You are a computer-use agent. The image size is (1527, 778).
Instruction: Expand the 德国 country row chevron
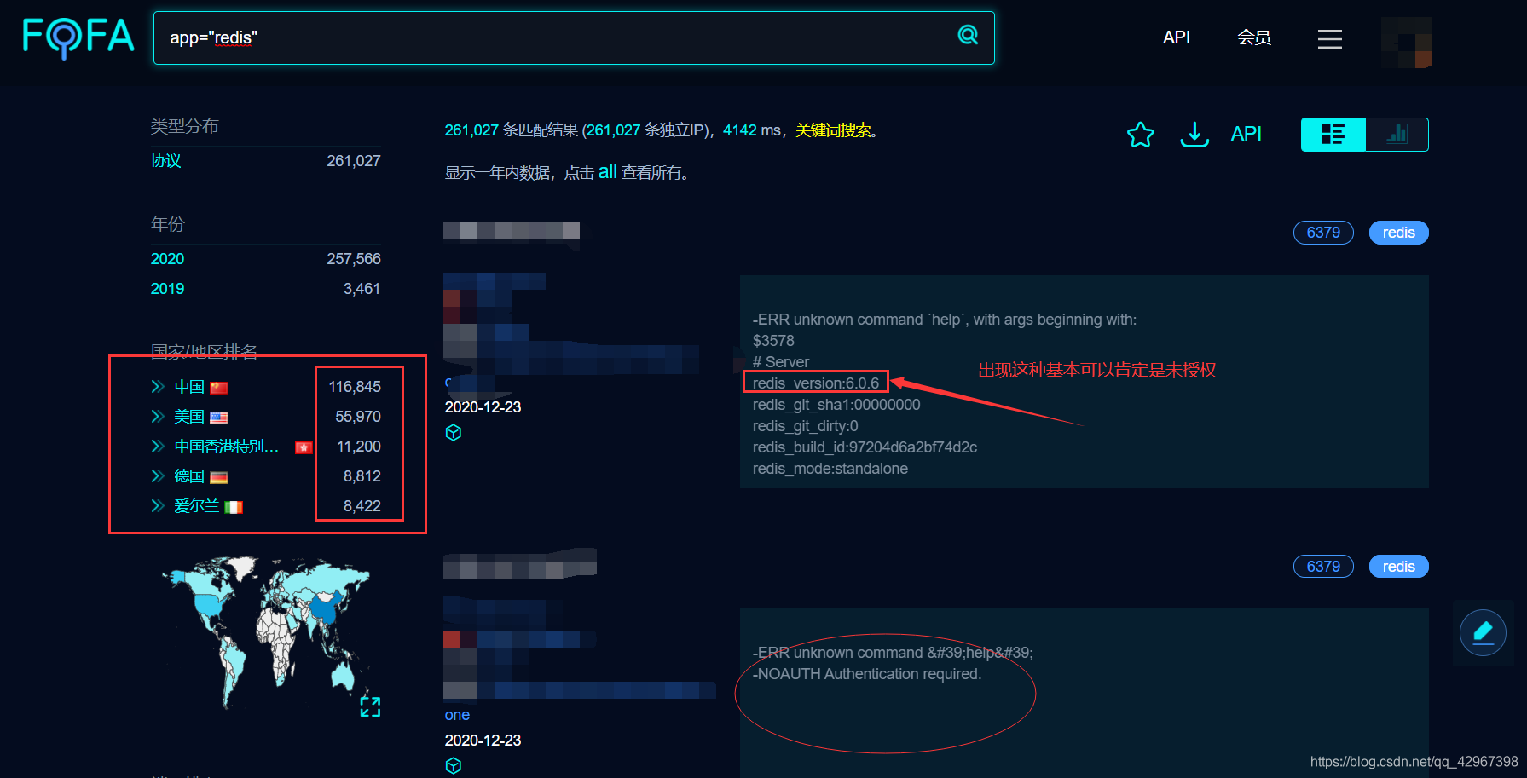click(x=158, y=476)
